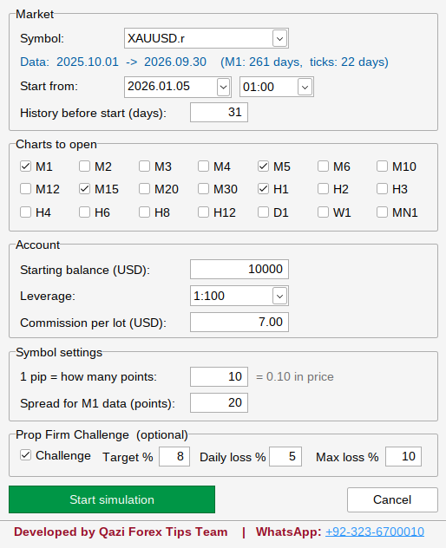The image size is (446, 548).
Task: Tick the M30 chart checkbox
Action: click(x=203, y=189)
